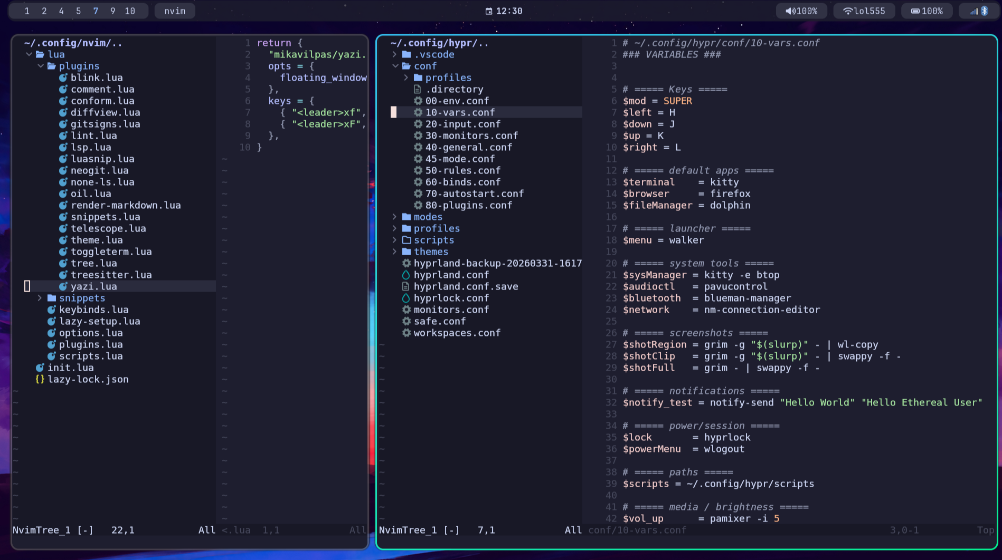
Task: Open hyprland-backup-20260331-1617 file
Action: (498, 263)
